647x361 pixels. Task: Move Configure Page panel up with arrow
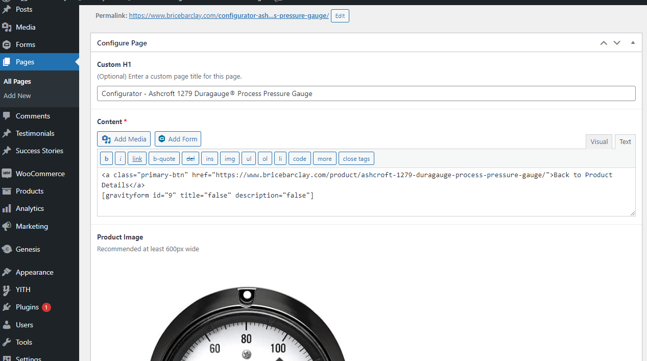click(x=604, y=43)
